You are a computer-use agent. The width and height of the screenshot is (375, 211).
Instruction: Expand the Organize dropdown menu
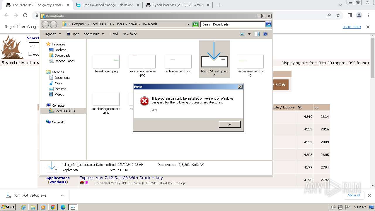click(52, 34)
